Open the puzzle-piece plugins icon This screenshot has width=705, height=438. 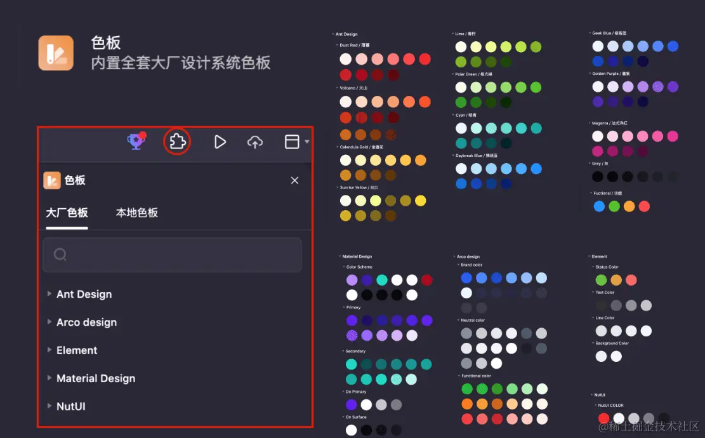tap(177, 142)
